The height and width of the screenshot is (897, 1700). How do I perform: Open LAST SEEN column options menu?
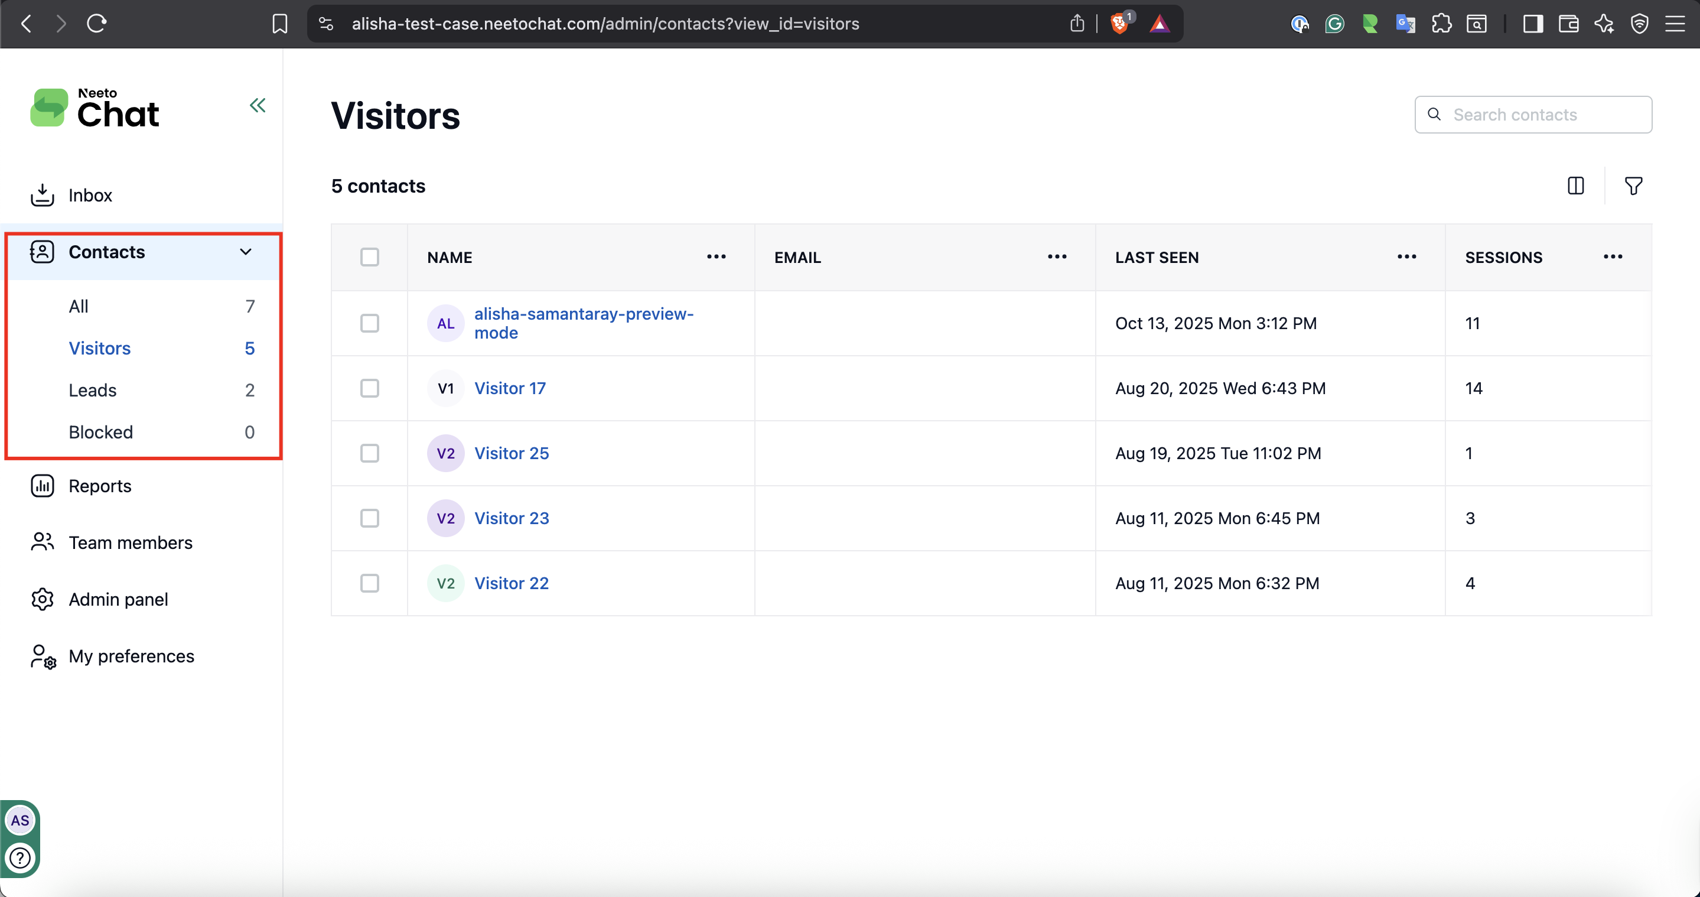click(1406, 257)
